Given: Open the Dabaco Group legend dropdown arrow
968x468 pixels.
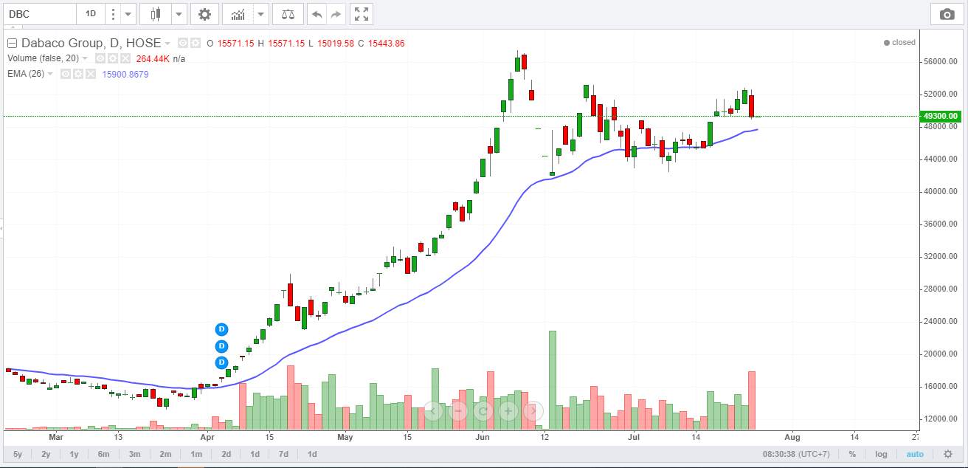Looking at the screenshot, I should click(167, 44).
